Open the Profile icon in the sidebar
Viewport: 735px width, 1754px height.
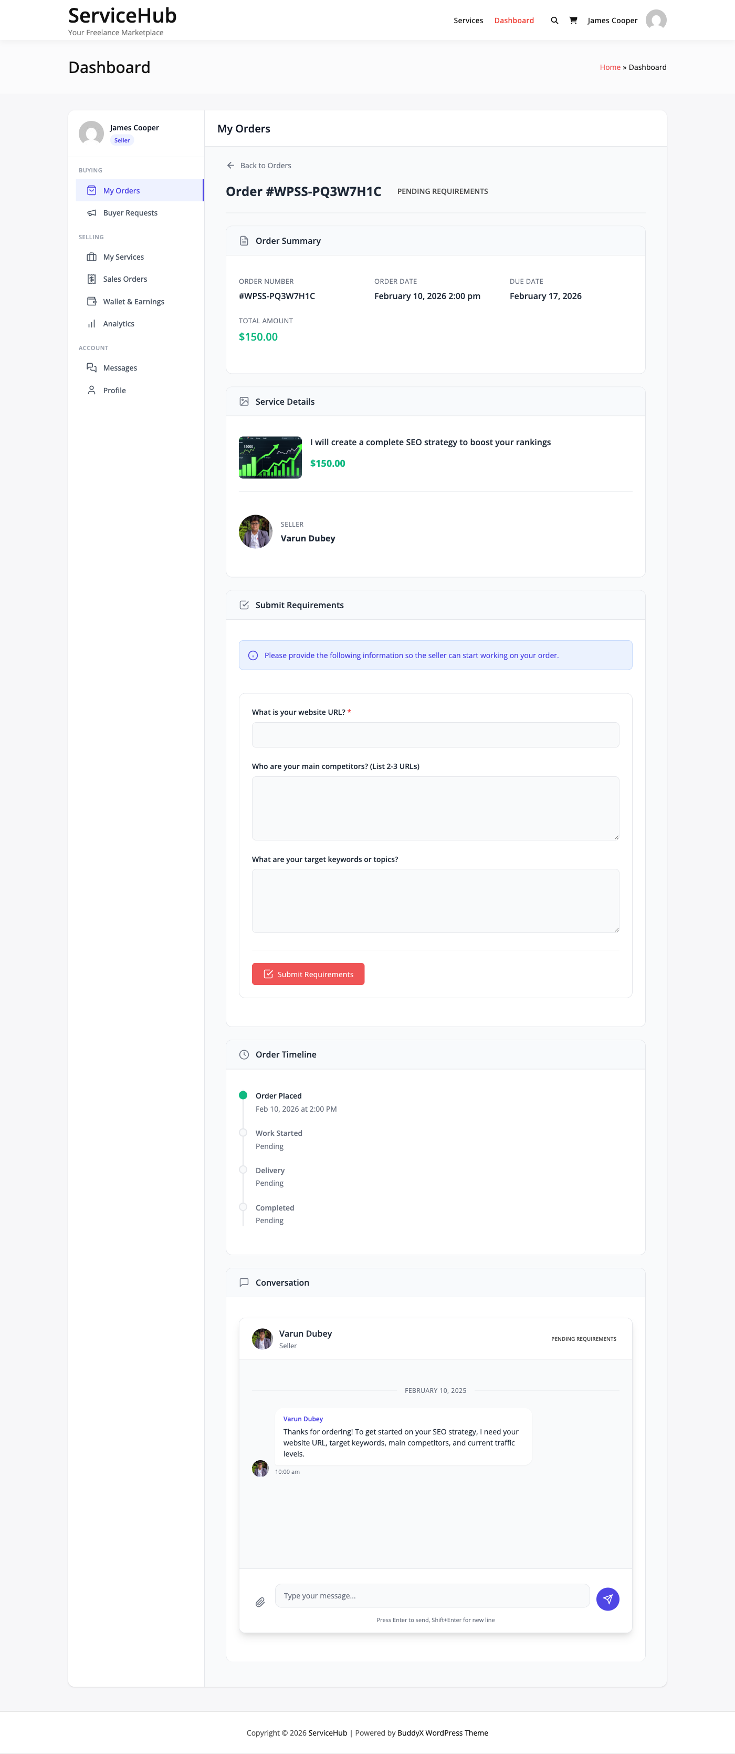[92, 389]
